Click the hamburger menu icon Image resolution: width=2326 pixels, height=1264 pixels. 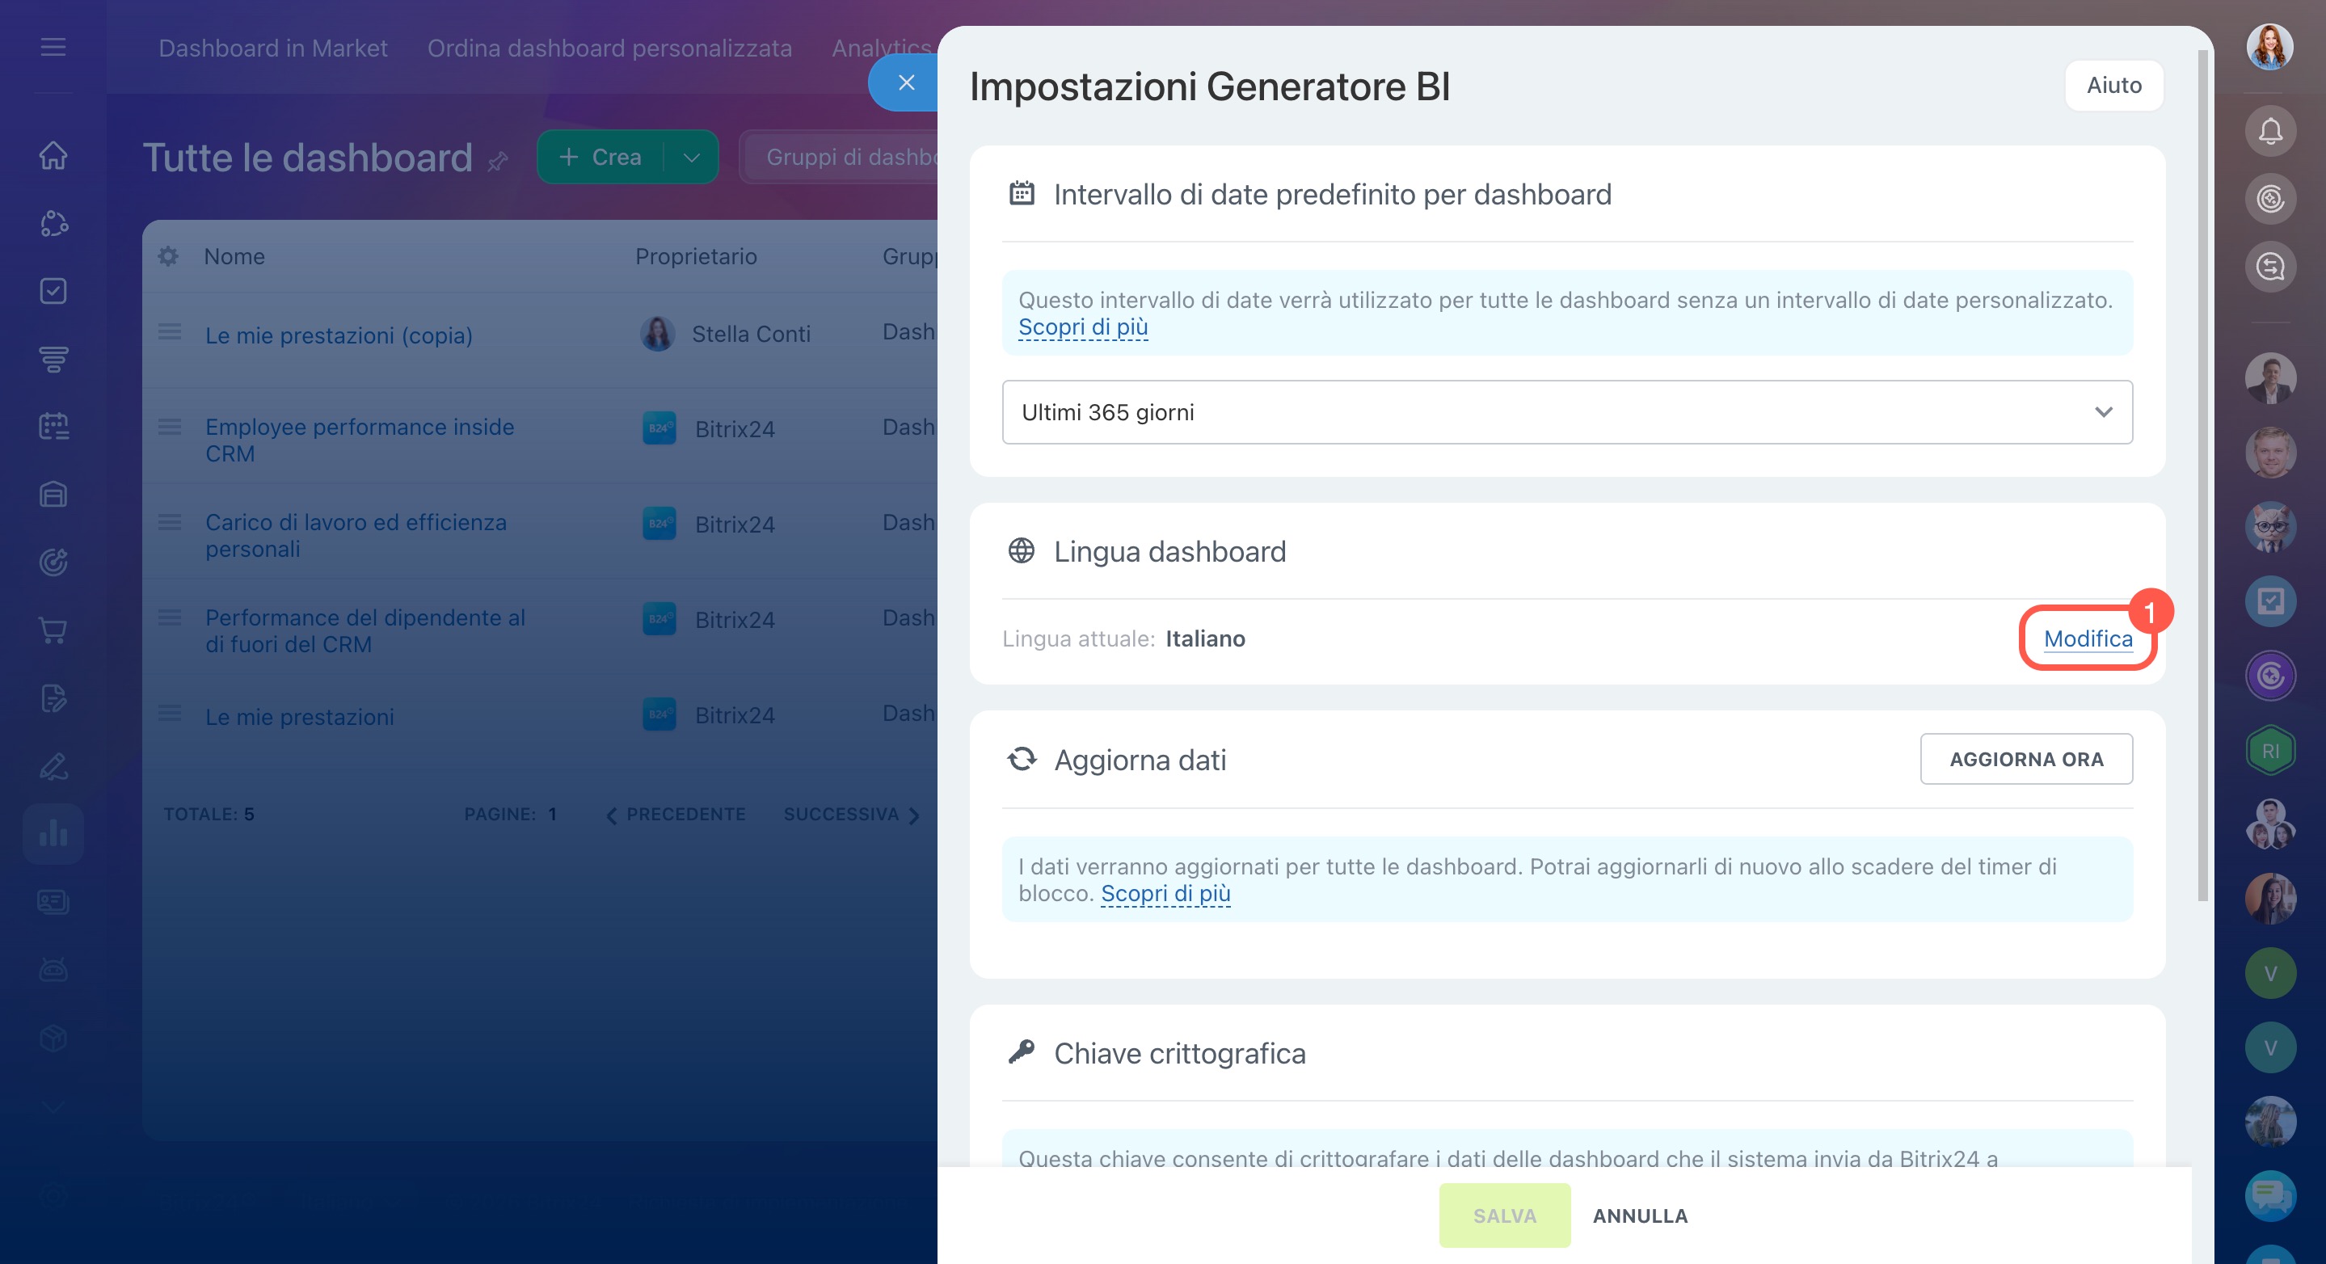53,47
